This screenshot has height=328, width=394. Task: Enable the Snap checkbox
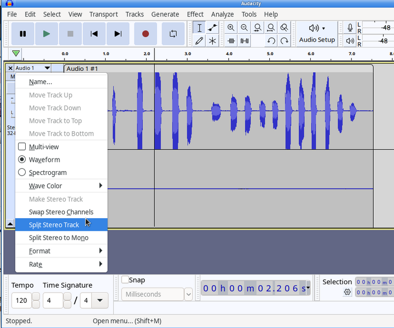coord(125,279)
